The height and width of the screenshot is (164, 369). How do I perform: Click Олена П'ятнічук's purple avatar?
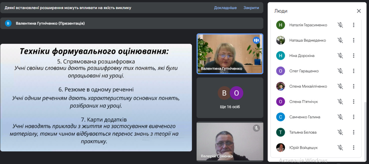point(280,102)
